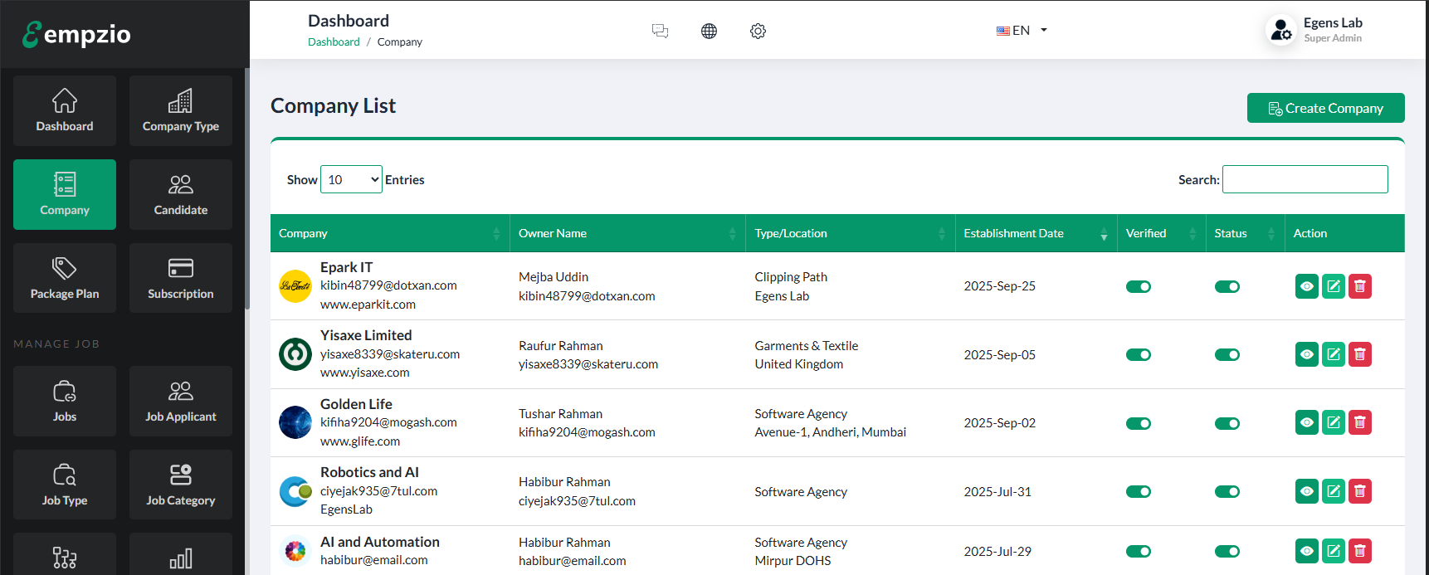This screenshot has height=575, width=1429.
Task: Click the chat messages icon in header
Action: point(660,31)
